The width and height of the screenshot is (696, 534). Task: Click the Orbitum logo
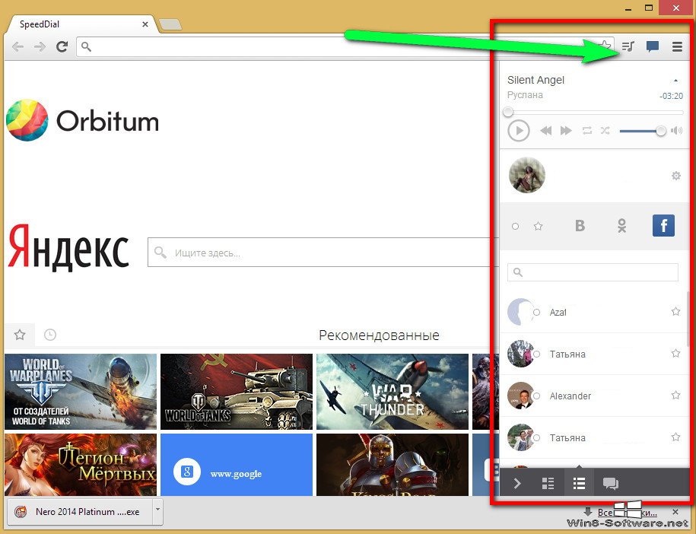coord(83,120)
